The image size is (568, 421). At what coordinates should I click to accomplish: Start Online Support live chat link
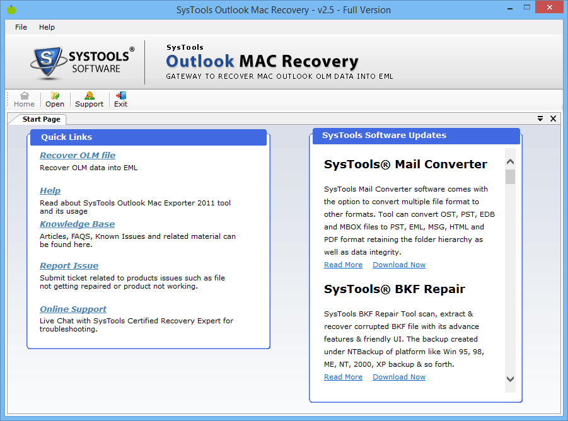[x=73, y=309]
